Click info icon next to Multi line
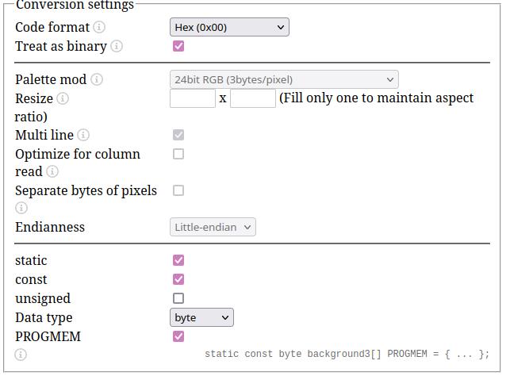 coord(83,135)
